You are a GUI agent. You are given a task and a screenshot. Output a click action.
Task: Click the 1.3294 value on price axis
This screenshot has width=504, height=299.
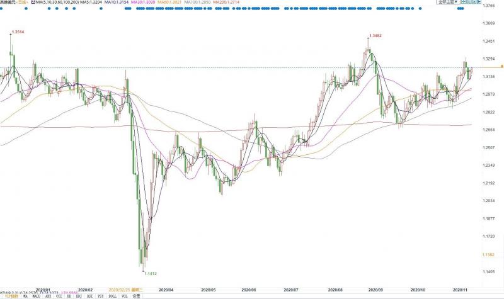pyautogui.click(x=488, y=59)
